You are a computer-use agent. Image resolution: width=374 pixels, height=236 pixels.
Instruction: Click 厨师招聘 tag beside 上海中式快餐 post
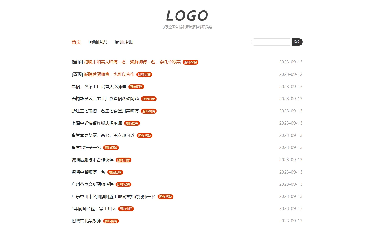coord(132,124)
